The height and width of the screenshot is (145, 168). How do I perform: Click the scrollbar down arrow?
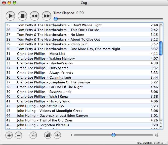click(x=161, y=127)
